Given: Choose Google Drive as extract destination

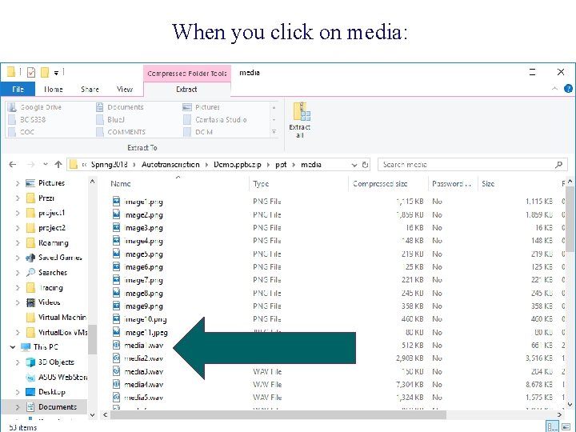Looking at the screenshot, I should point(36,107).
